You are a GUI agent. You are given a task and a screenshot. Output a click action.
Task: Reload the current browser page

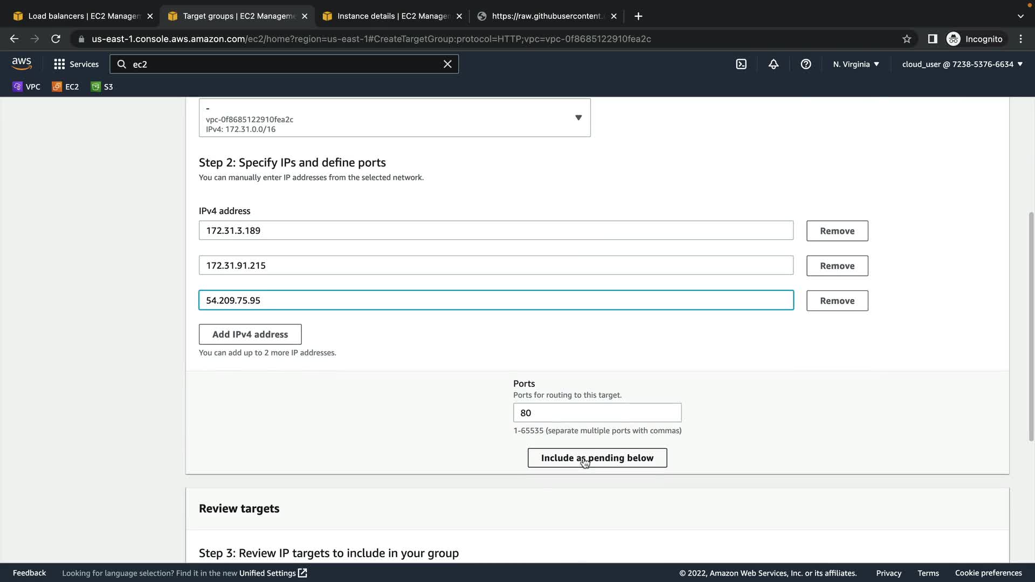56,39
